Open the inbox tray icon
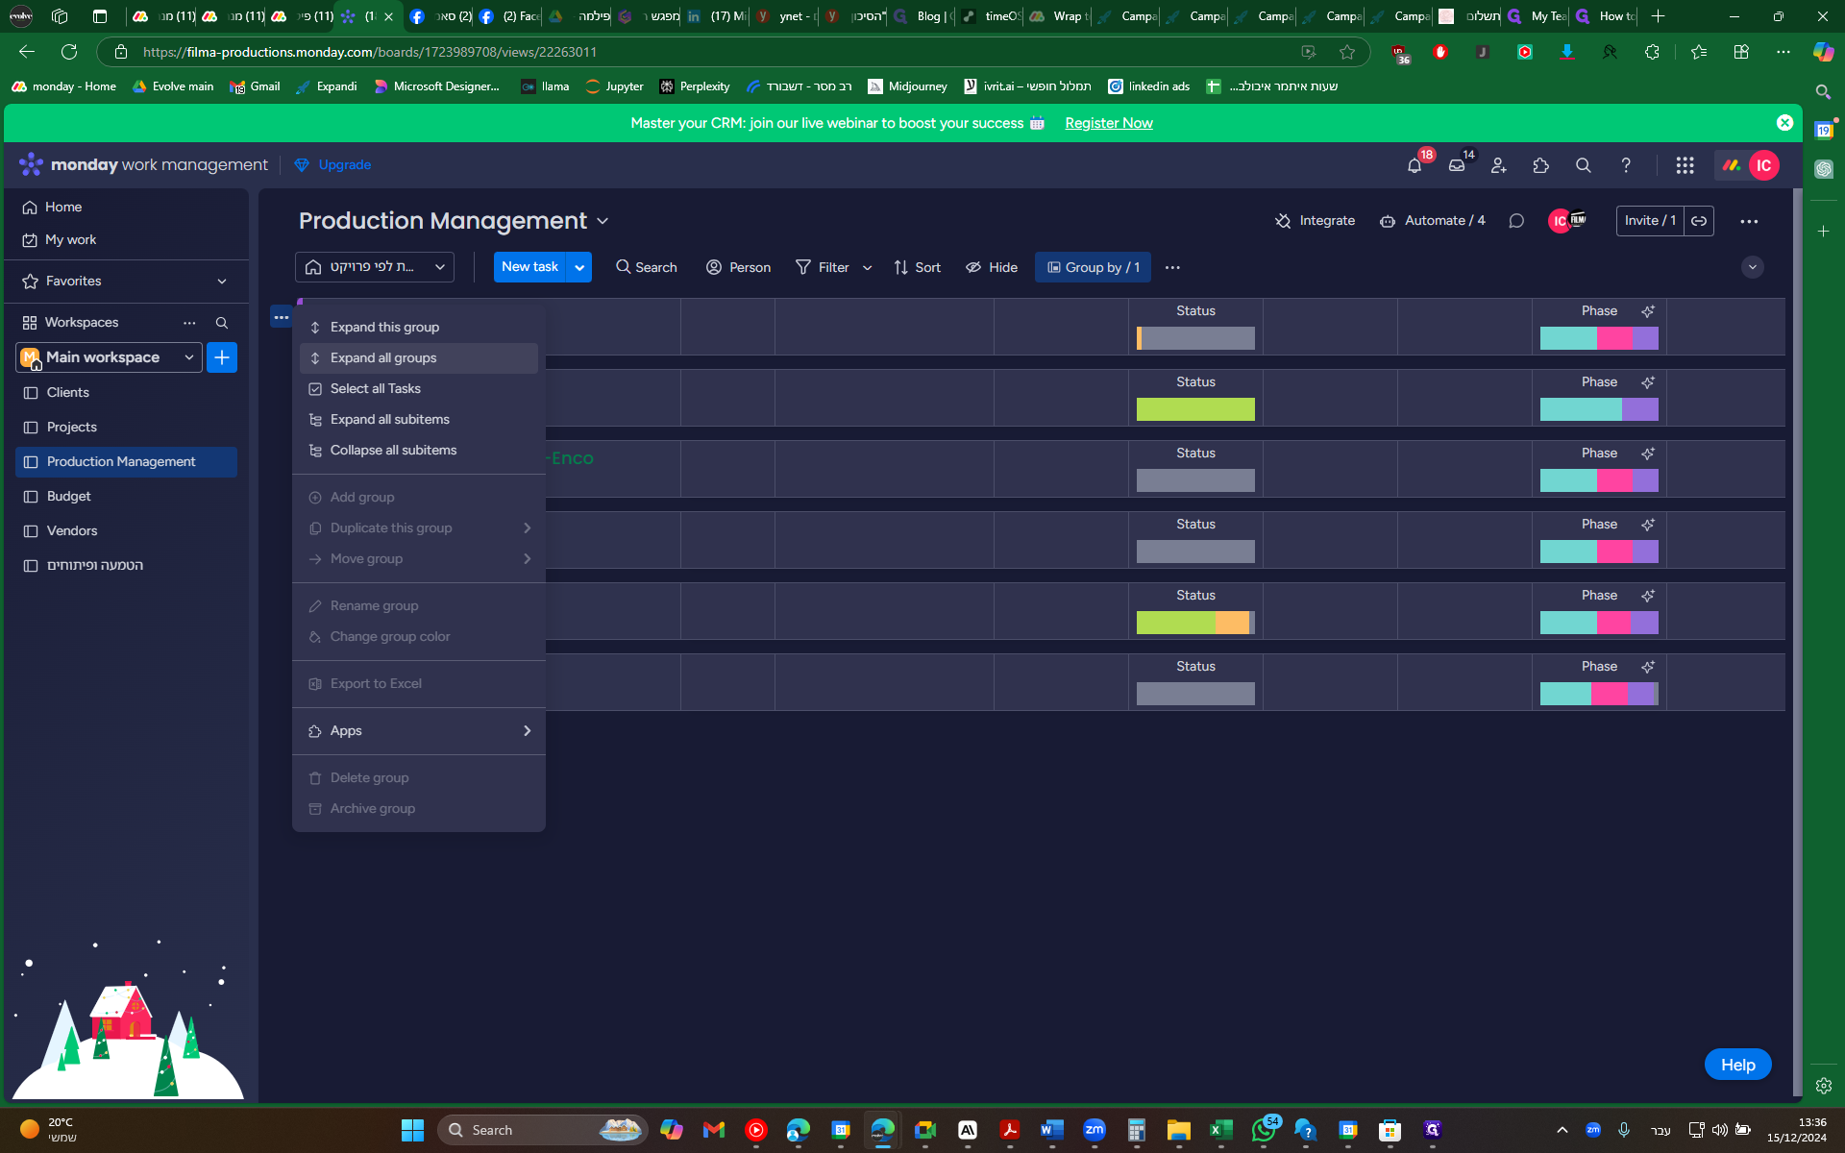 (1457, 165)
